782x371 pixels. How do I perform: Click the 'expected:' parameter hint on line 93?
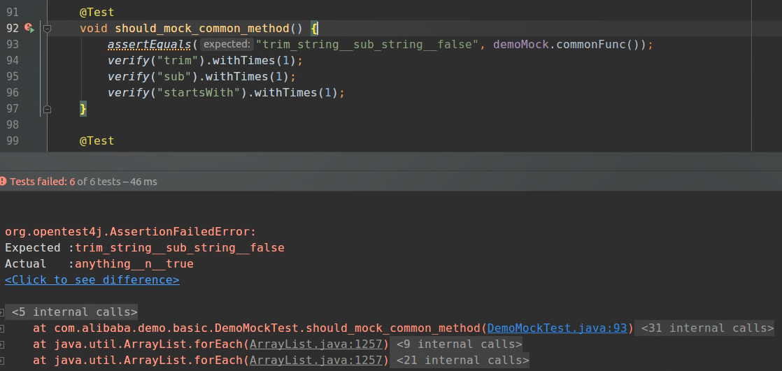coord(227,44)
